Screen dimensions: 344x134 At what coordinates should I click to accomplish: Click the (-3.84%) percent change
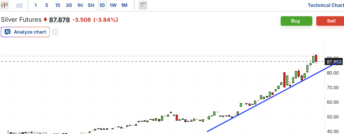(x=106, y=20)
